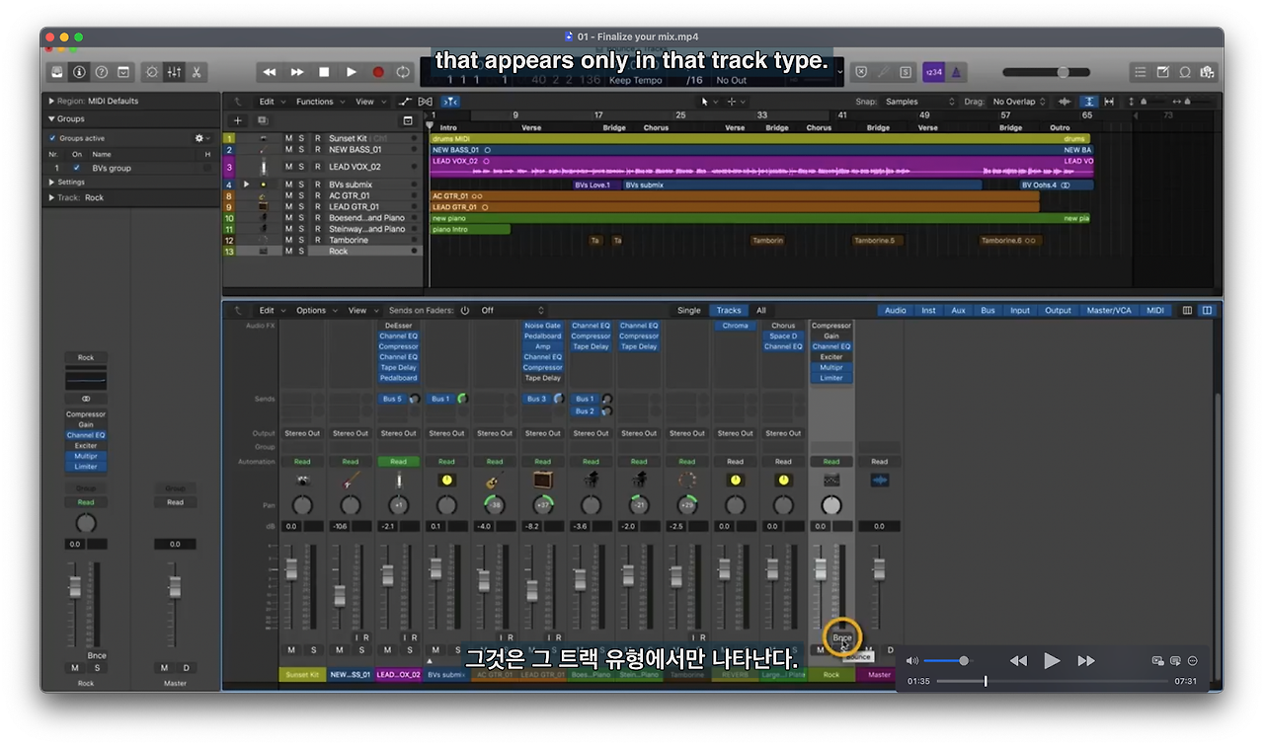Toggle the Count-in 1234 button

click(x=933, y=72)
